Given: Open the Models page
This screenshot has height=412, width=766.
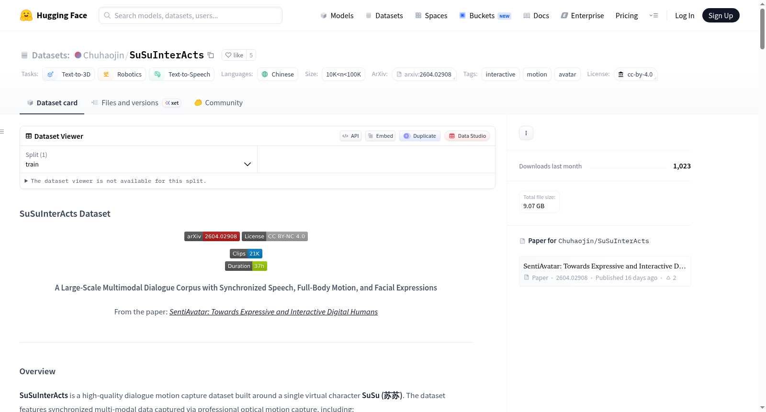Looking at the screenshot, I should (337, 16).
